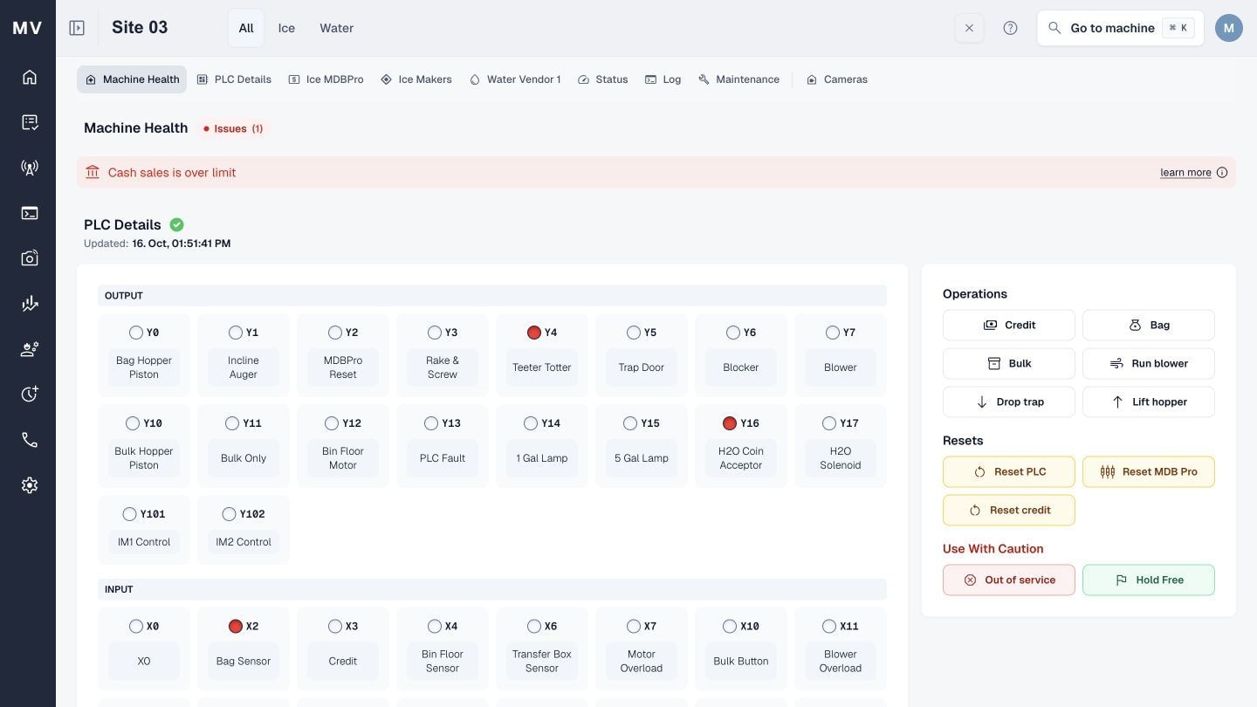This screenshot has height=707, width=1257.
Task: Click the Hold Free button
Action: point(1149,580)
